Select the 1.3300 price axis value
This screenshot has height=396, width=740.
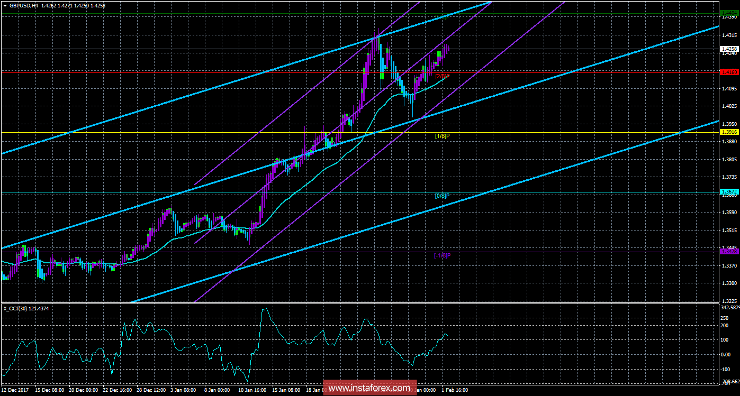pos(729,283)
